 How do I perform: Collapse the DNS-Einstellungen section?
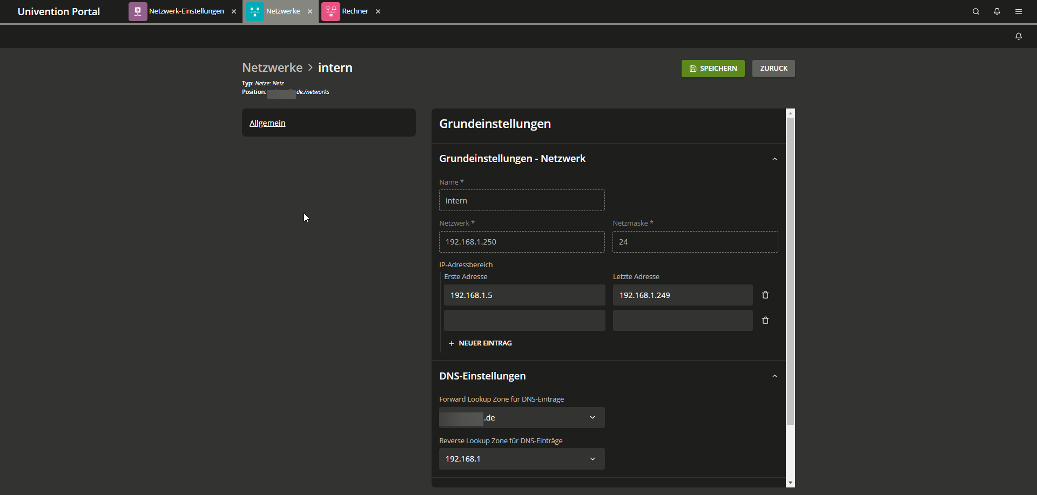[775, 376]
